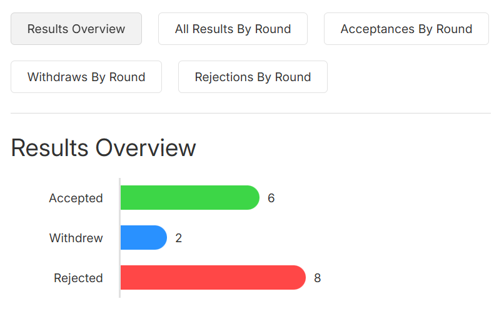Click the rounded end of the blue bar
The image size is (504, 309).
[161, 237]
